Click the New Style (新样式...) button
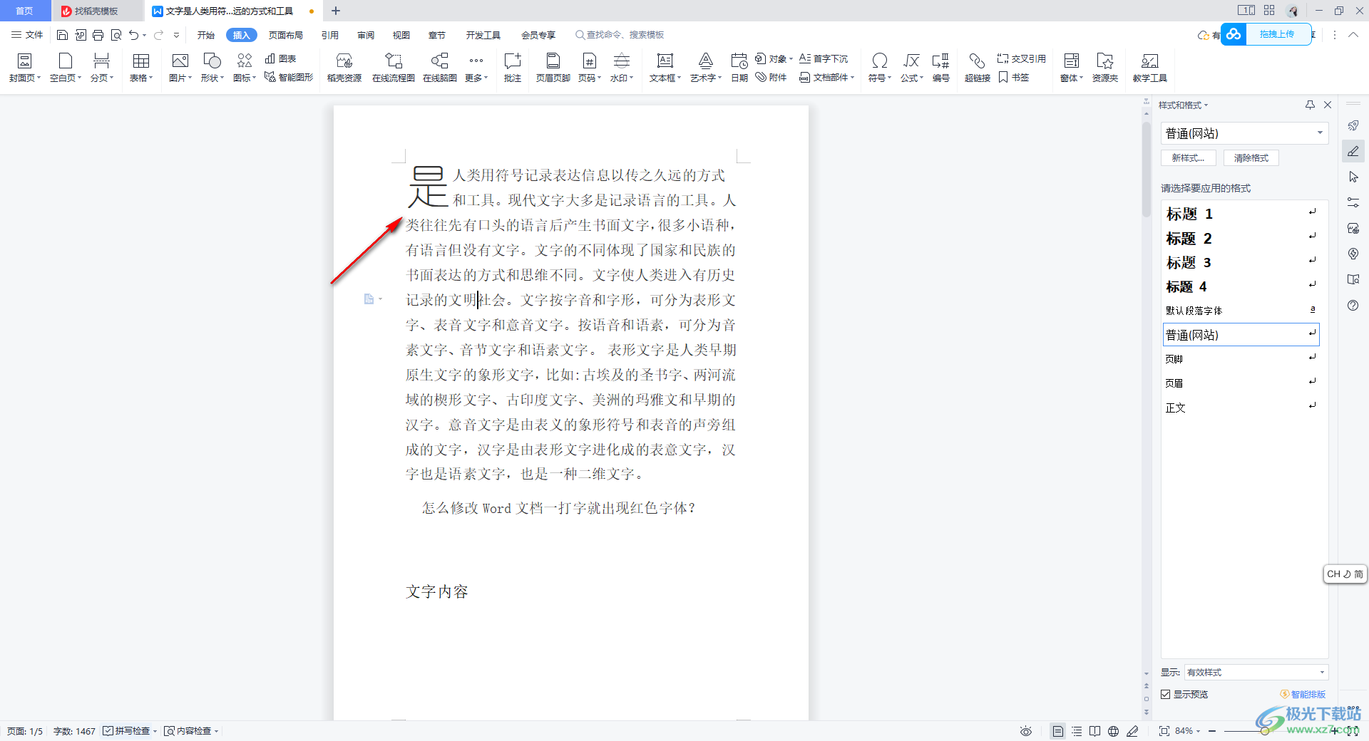The height and width of the screenshot is (741, 1369). point(1188,158)
